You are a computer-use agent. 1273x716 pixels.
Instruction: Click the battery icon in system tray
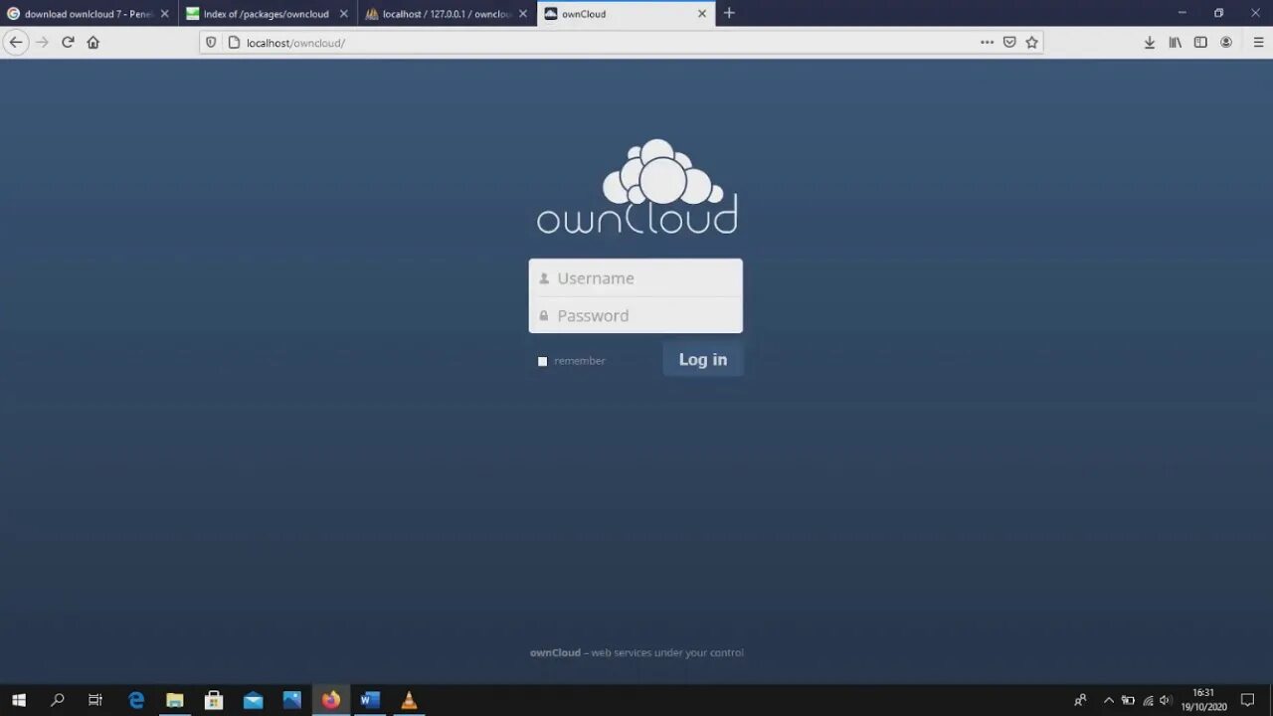pyautogui.click(x=1128, y=700)
